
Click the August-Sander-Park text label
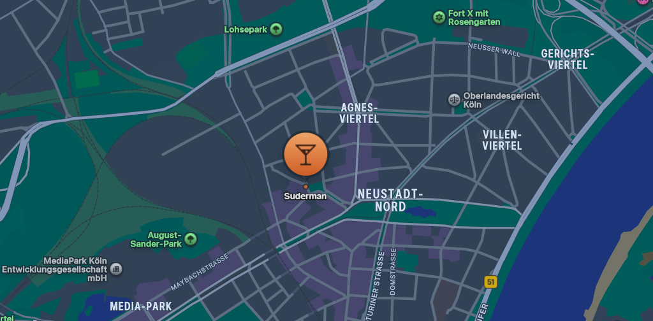pos(156,239)
